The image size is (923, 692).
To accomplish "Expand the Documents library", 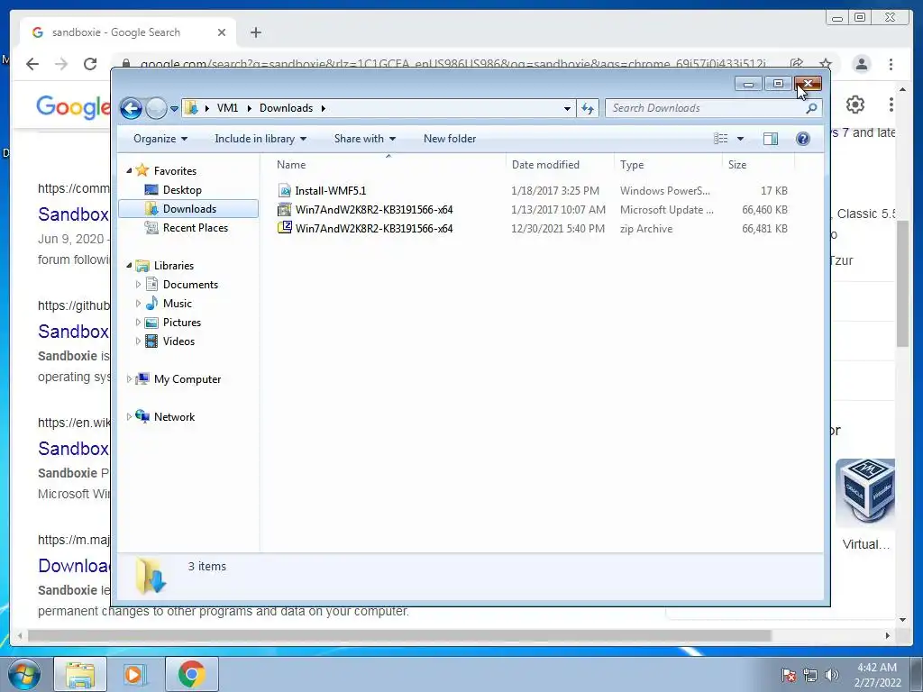I will coord(138,285).
